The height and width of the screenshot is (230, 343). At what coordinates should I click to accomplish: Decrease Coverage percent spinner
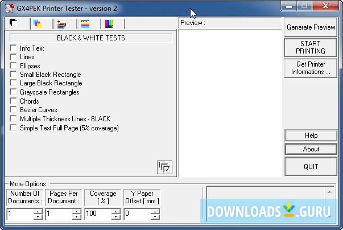click(116, 217)
